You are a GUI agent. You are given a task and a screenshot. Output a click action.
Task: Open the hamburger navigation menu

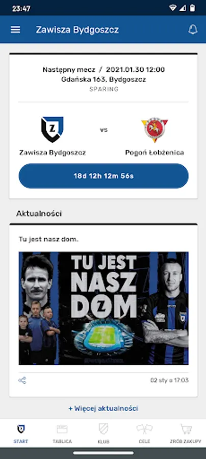pyautogui.click(x=15, y=30)
